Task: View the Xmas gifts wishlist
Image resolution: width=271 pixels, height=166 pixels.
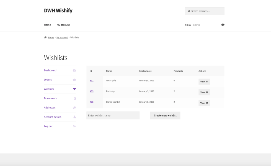Action: tap(204, 82)
